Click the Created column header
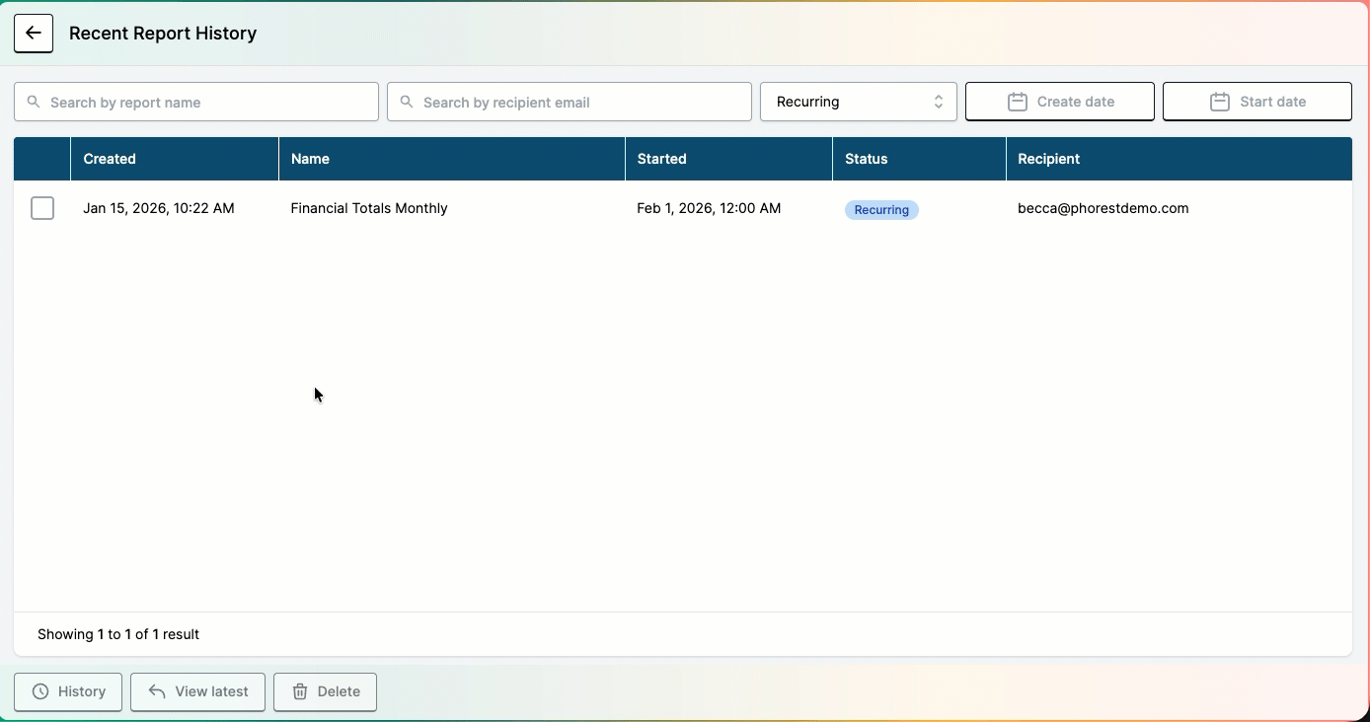 click(x=110, y=159)
